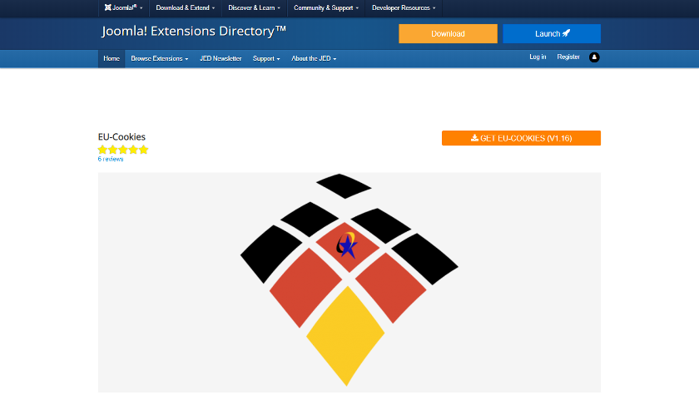
Task: Open the Developer Resources dropdown
Action: click(x=404, y=8)
